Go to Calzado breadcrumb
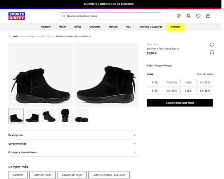The width and height of the screenshot is (224, 179). [41, 36]
